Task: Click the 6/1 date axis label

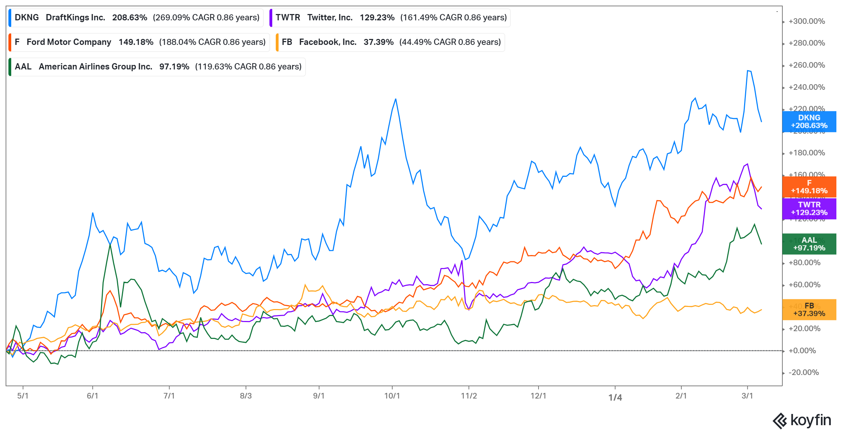Action: click(x=92, y=396)
